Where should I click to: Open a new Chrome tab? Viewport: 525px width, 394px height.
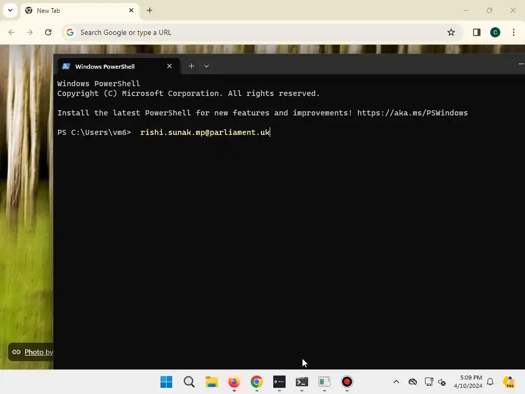click(x=150, y=10)
